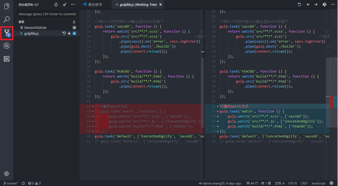Click gulp.watch('src/**/*.js' line in modified pane

tap(276, 121)
